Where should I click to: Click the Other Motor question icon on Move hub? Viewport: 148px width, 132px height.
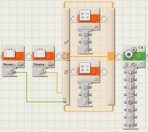(130, 87)
